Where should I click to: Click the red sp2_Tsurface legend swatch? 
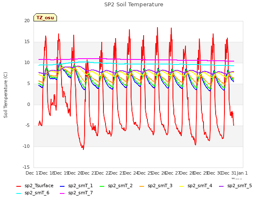pos(18,186)
